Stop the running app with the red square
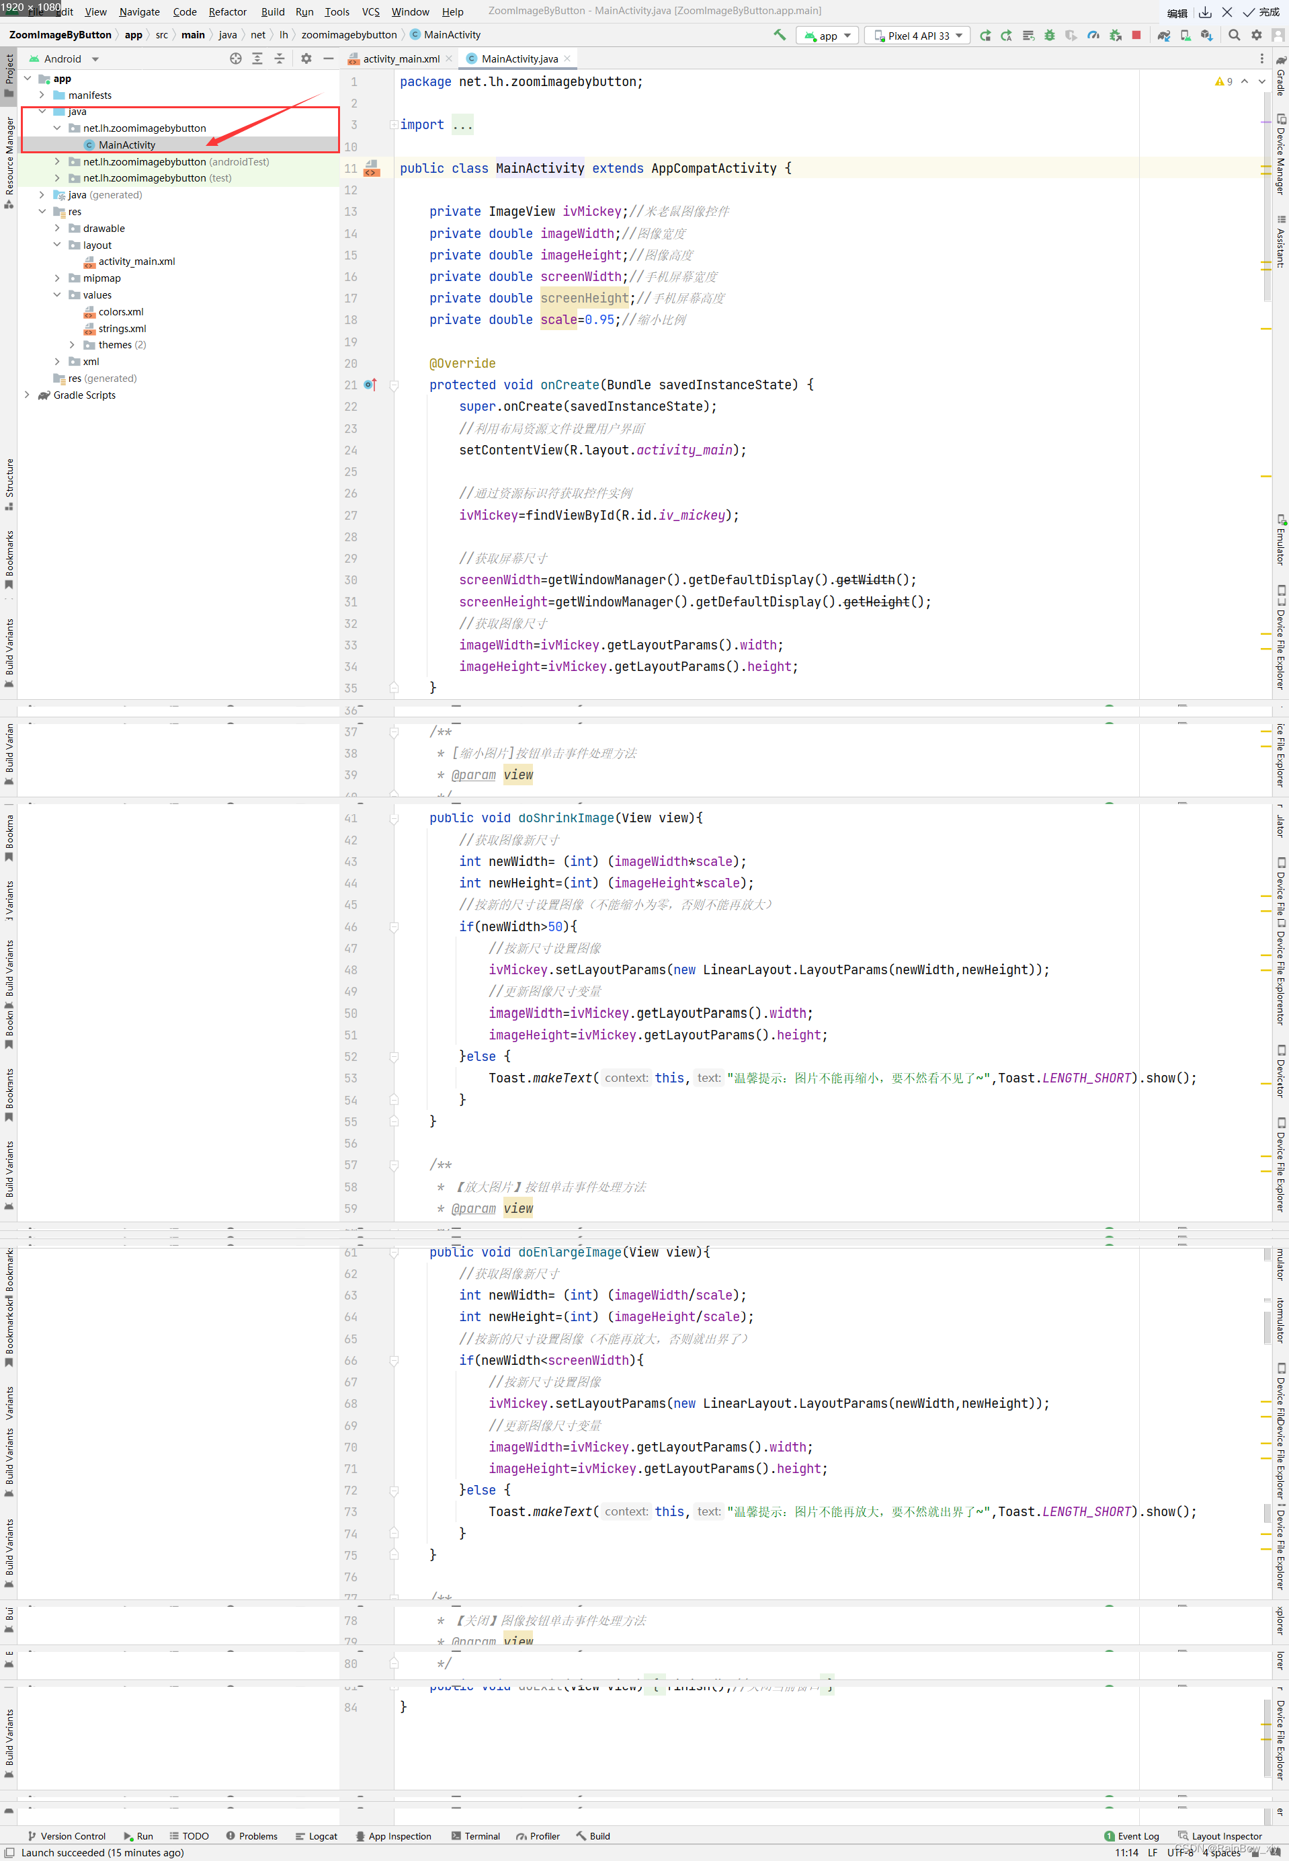 (x=1137, y=35)
